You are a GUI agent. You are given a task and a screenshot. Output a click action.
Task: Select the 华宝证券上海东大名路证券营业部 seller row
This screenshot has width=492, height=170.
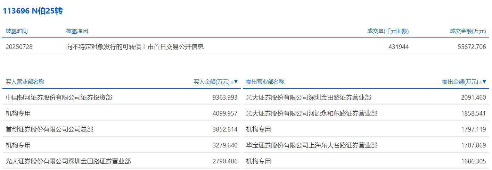point(311,145)
